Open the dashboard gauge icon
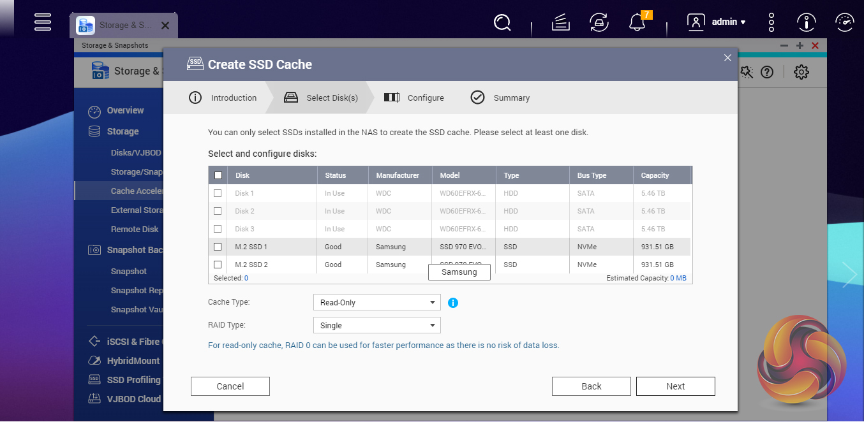The height and width of the screenshot is (422, 864). (x=844, y=23)
